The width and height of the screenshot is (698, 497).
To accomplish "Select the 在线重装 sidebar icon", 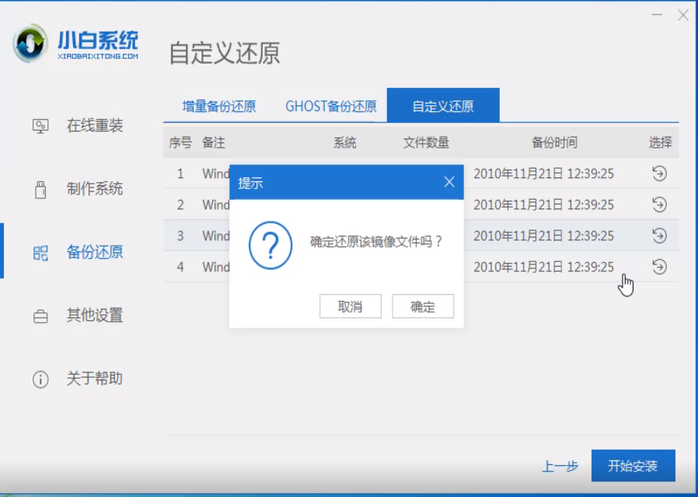I will coord(41,125).
